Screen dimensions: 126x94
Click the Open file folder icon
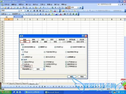tap(5, 8)
